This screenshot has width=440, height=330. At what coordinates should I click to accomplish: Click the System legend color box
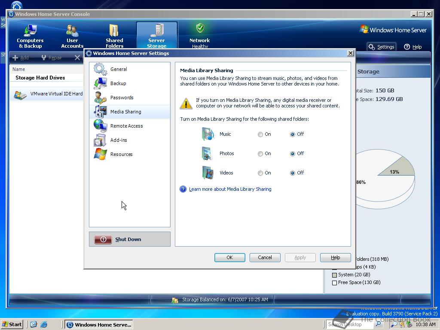coord(334,275)
